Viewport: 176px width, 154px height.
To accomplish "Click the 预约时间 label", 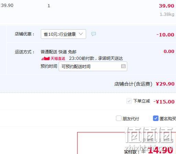I will pos(49,66).
